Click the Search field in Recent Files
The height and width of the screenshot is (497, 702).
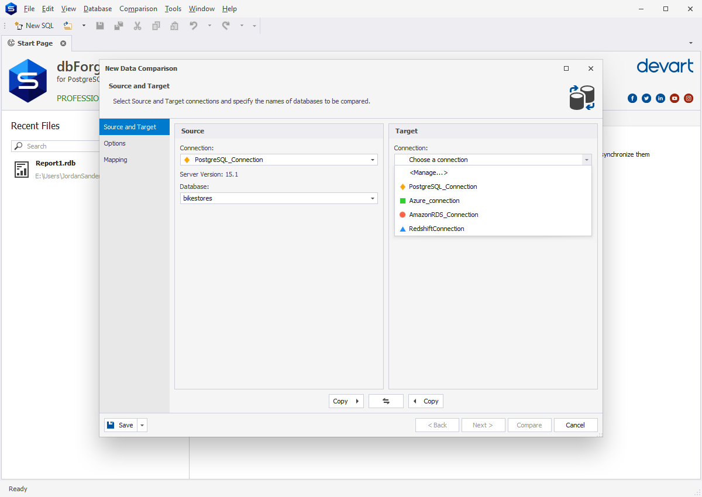56,146
